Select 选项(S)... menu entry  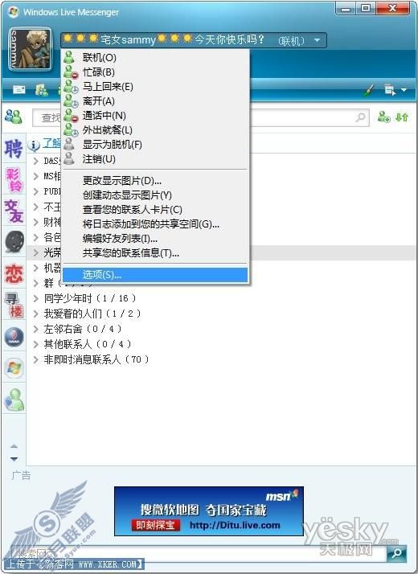pos(155,275)
